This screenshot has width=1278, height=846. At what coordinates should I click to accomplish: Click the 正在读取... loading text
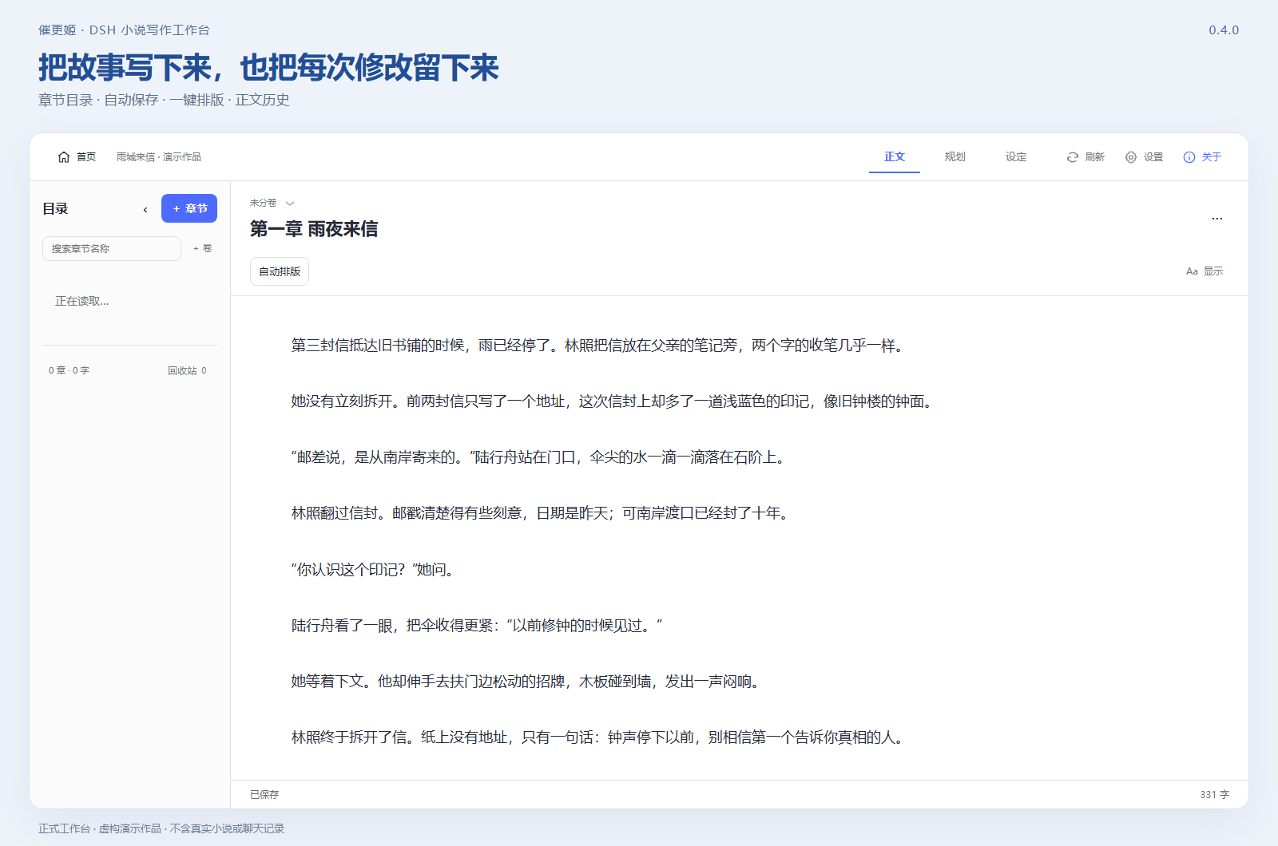82,302
